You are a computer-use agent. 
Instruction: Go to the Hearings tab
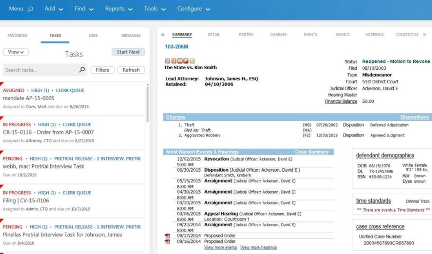click(375, 34)
